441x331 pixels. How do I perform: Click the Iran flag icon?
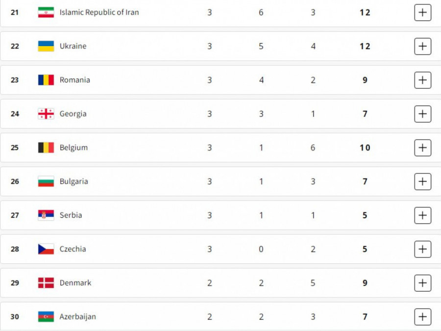click(x=46, y=12)
